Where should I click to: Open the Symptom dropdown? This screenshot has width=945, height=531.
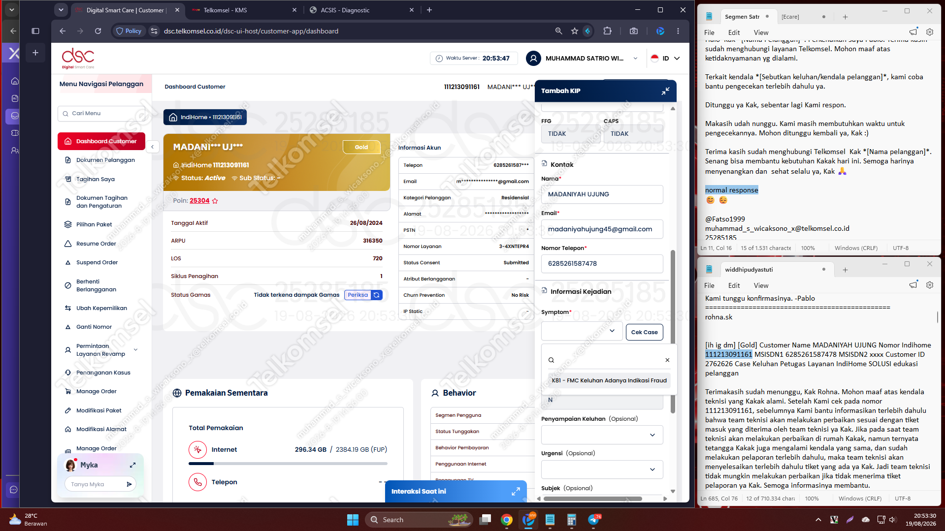(581, 331)
